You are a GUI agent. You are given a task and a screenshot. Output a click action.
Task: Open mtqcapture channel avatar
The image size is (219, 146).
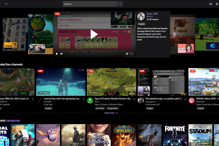click(141, 101)
